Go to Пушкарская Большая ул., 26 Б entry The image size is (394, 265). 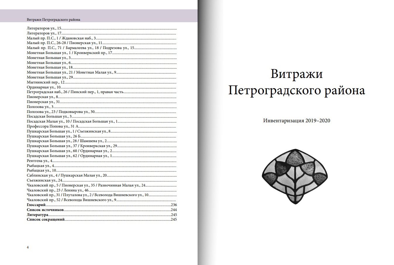[x=53, y=136]
